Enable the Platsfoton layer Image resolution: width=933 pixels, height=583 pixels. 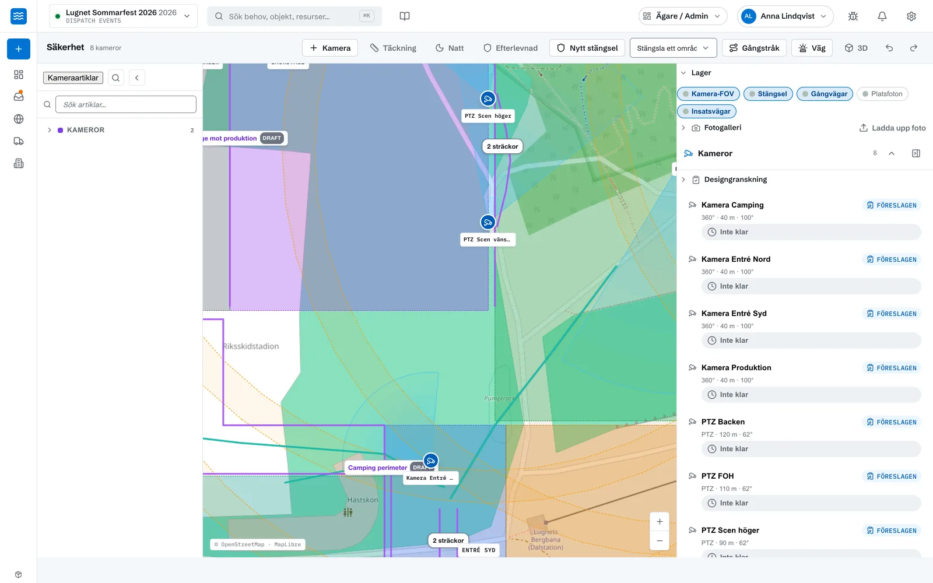(882, 94)
